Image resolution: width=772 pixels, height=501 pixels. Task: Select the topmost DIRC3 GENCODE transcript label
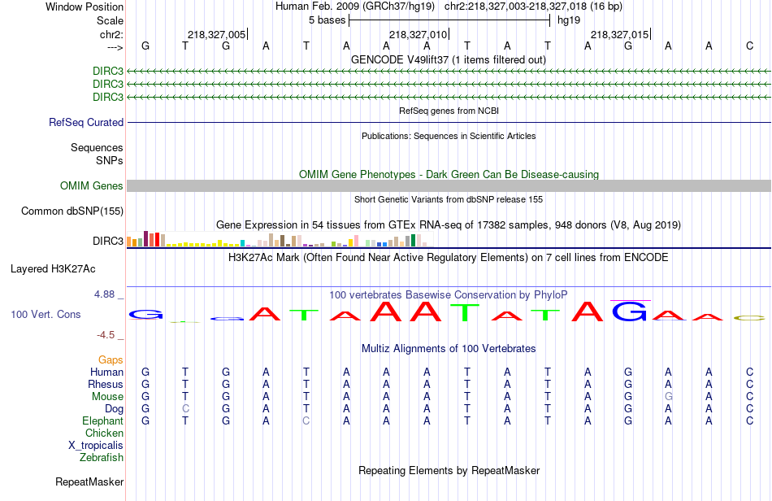(x=108, y=72)
